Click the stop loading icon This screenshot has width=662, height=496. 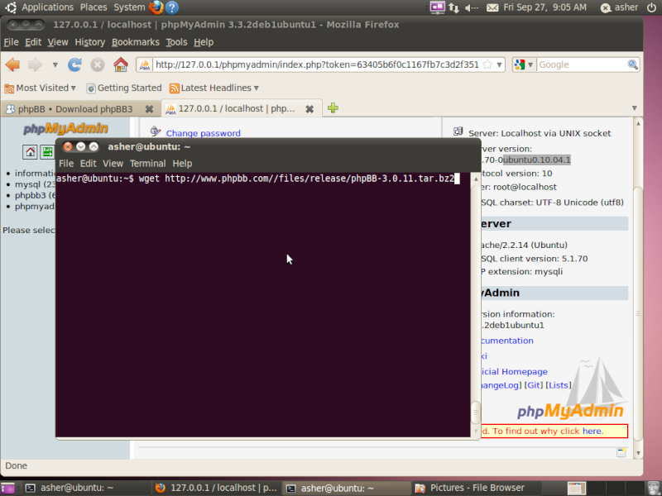click(98, 64)
